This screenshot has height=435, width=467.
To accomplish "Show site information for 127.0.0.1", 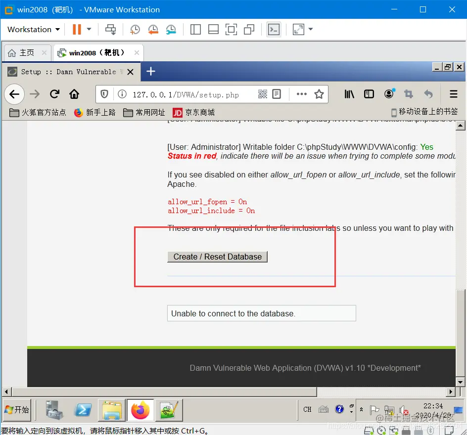I will 122,94.
